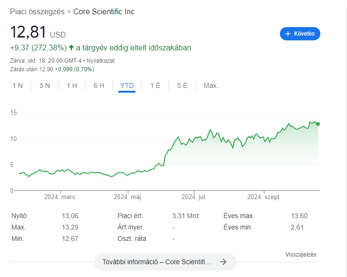This screenshot has height=277, width=347.
Task: Click the plus icon in Követés button
Action: click(x=288, y=34)
